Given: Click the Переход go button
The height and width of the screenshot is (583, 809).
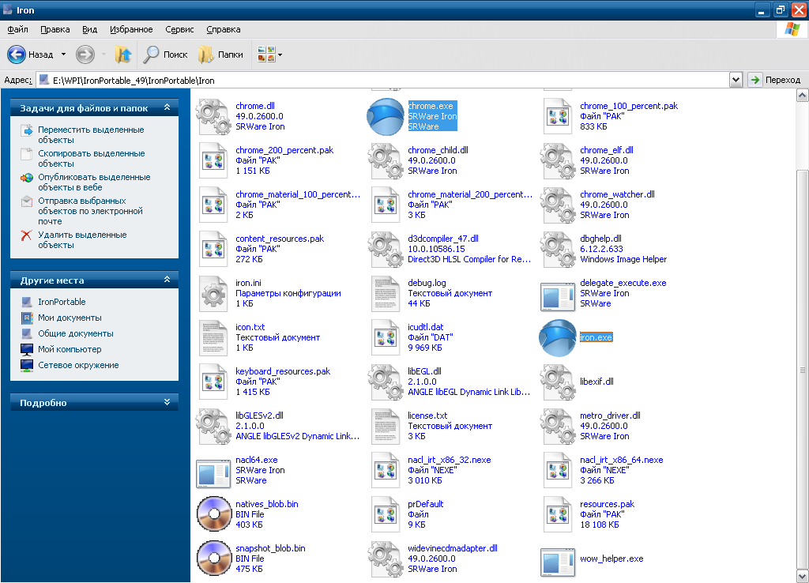Looking at the screenshot, I should 775,80.
